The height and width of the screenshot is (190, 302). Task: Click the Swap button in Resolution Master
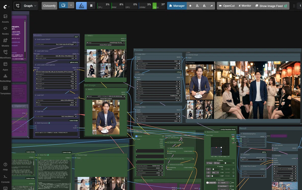pyautogui.click(x=209, y=163)
